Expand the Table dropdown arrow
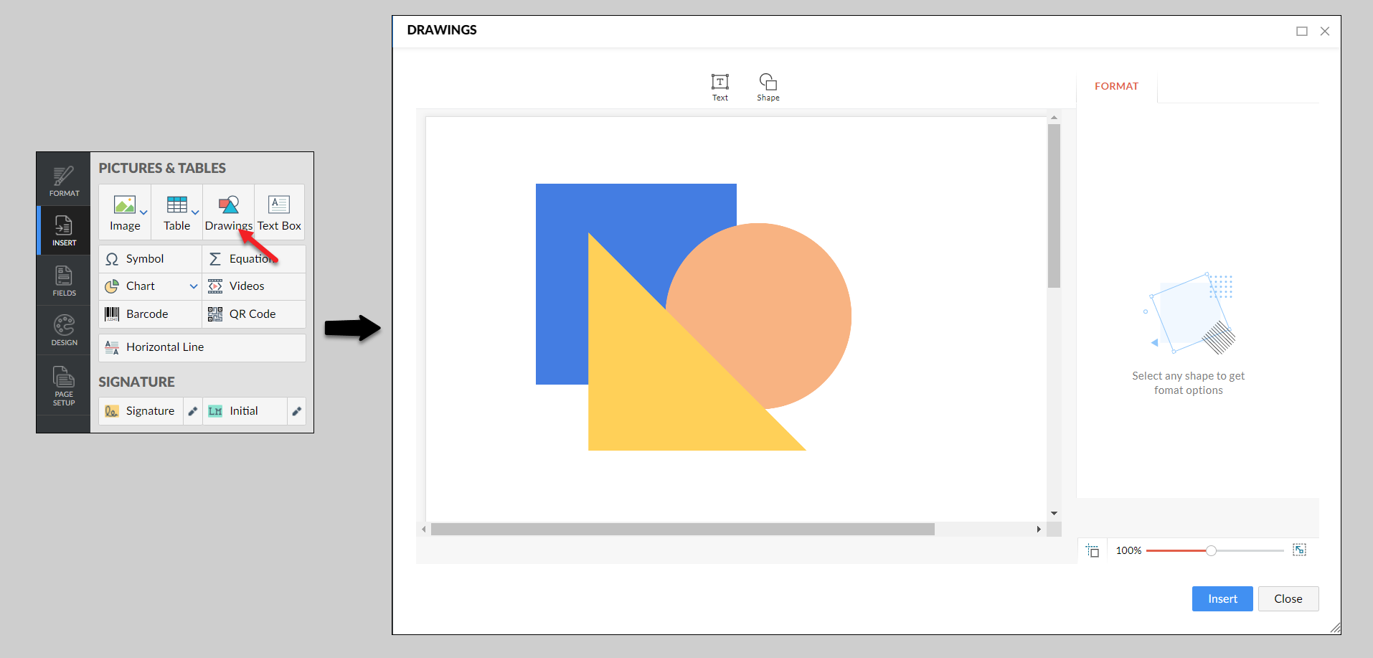This screenshot has width=1373, height=658. [x=195, y=212]
